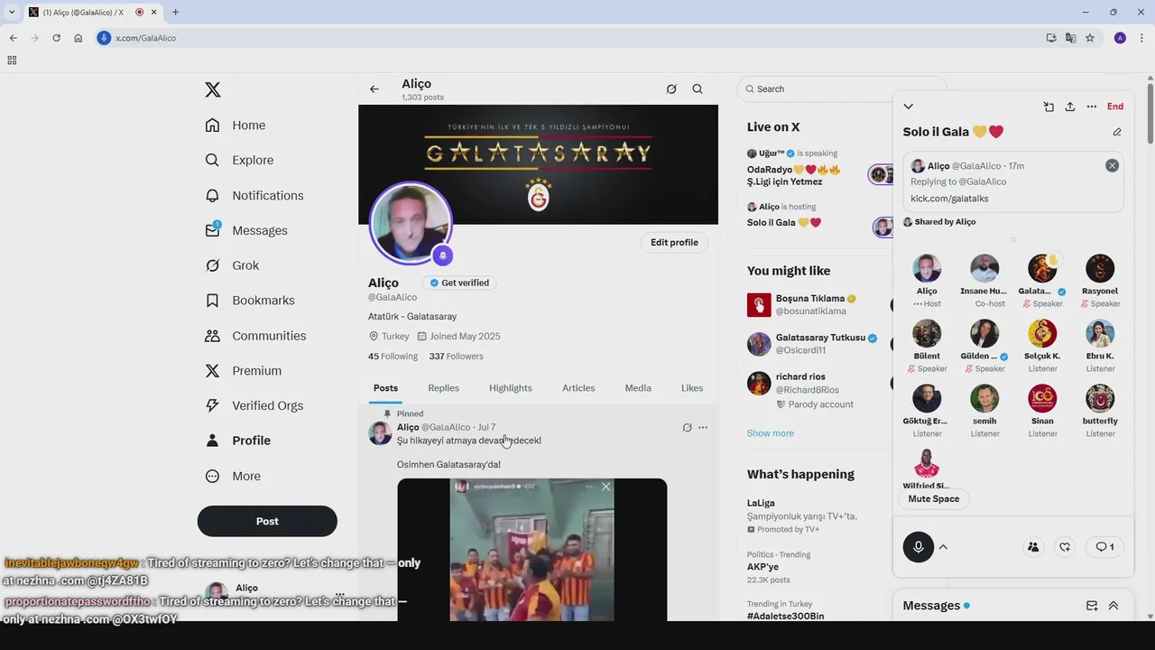Click Grok icon on pinned post
The width and height of the screenshot is (1155, 650).
[687, 428]
